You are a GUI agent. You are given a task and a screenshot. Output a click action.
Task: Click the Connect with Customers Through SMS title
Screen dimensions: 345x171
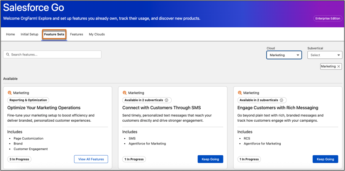pyautogui.click(x=162, y=108)
